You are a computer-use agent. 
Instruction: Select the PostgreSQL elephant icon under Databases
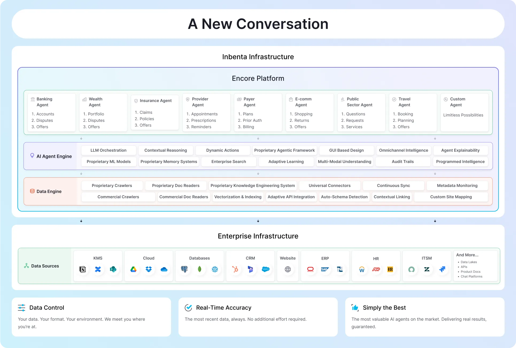(184, 269)
